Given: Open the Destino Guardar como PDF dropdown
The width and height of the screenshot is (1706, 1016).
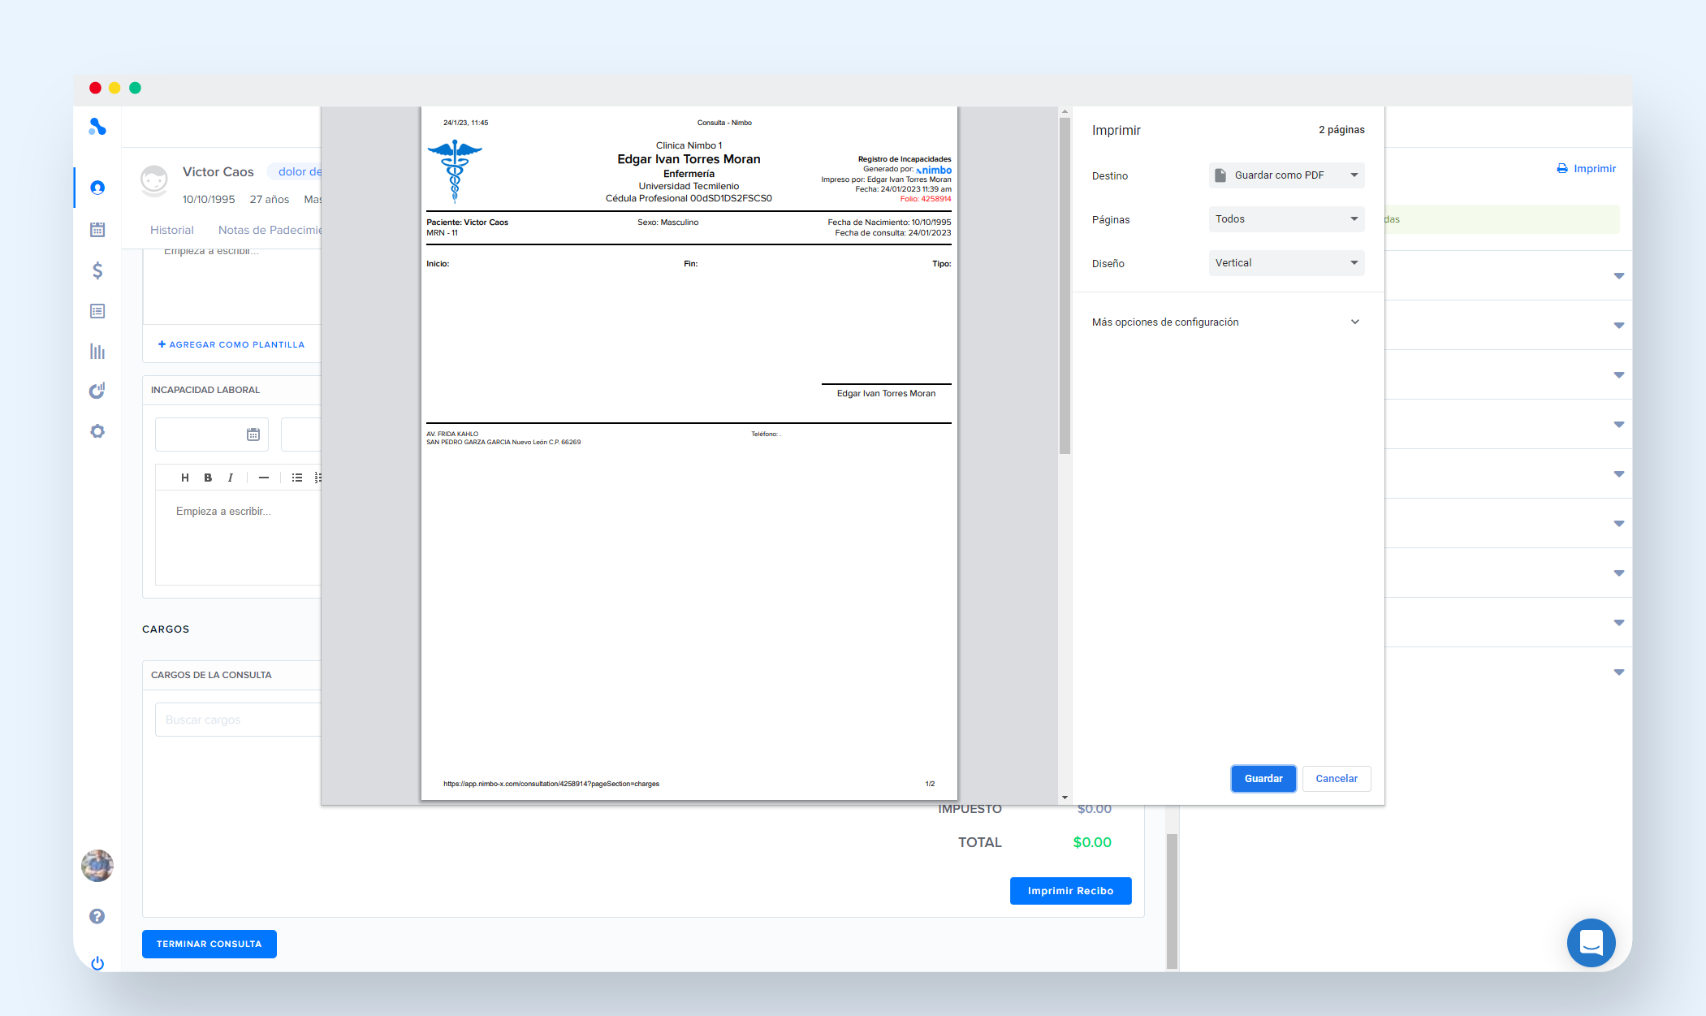Looking at the screenshot, I should [1286, 175].
